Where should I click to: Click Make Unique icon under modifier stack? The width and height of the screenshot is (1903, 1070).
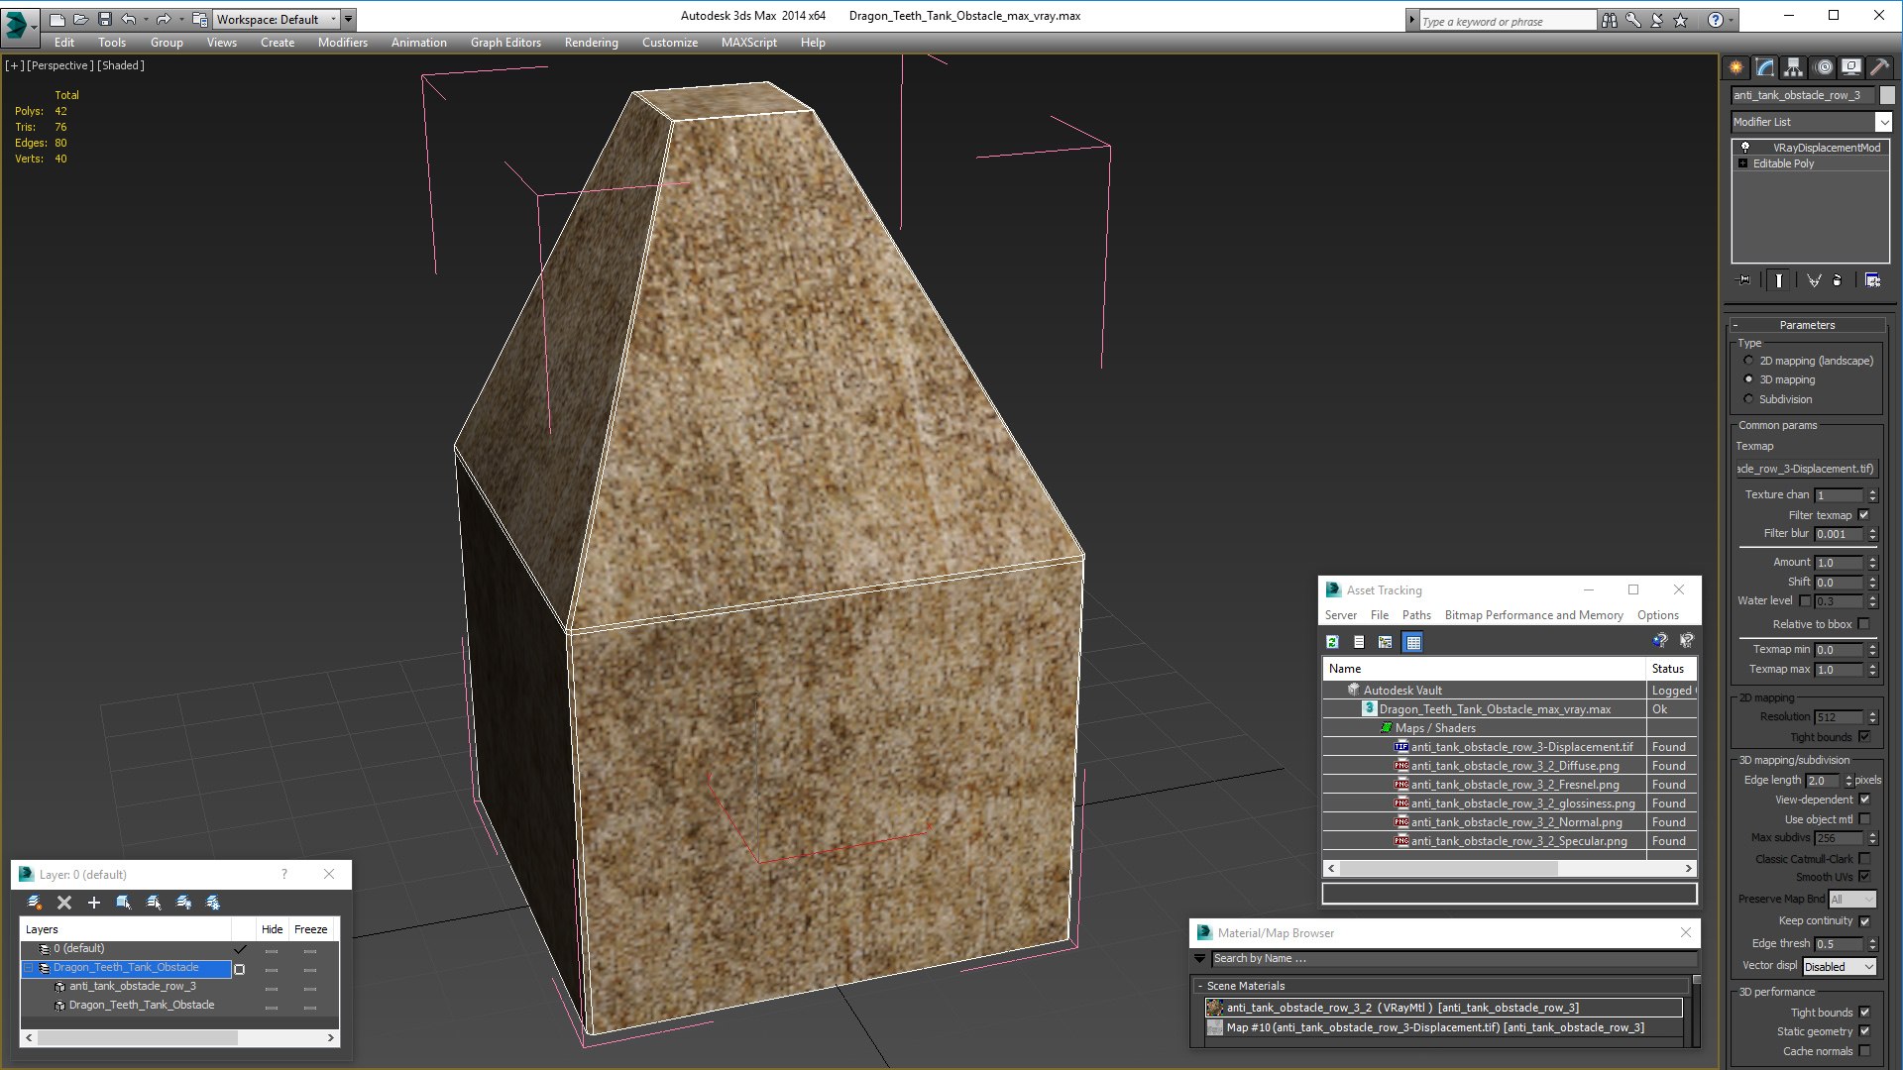1814,280
